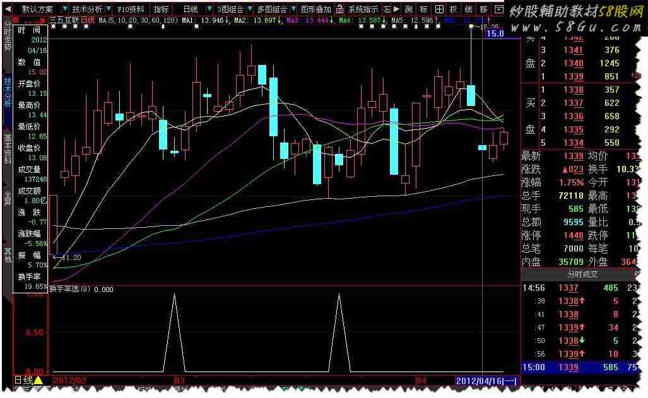Click the 分时成交 panel header

(582, 274)
